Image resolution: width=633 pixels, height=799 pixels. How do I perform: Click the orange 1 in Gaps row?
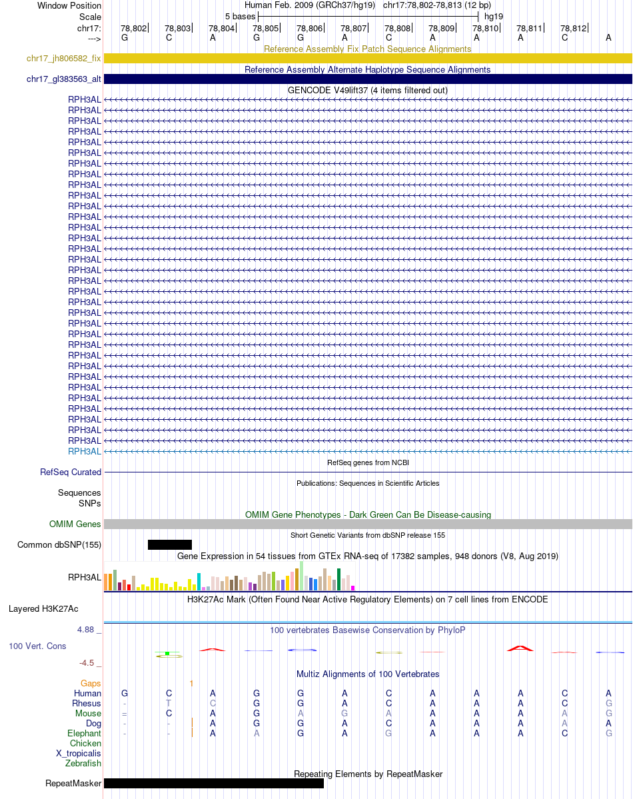click(x=191, y=683)
